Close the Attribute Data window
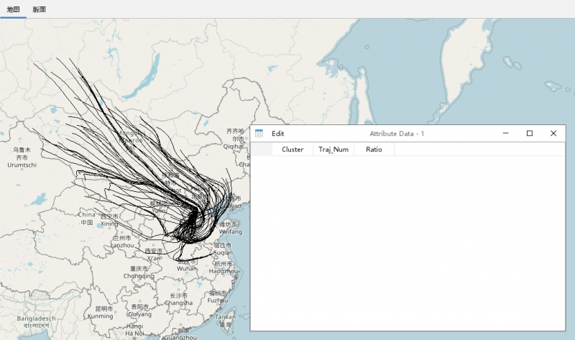Viewport: 575px width, 340px height. [x=553, y=134]
